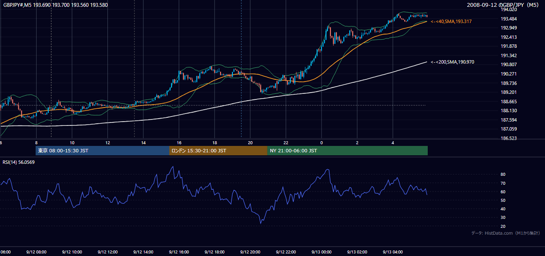This screenshot has height=256, width=545.
Task: Click the 9/12 20:00 bottom time label
Action: coord(250,252)
